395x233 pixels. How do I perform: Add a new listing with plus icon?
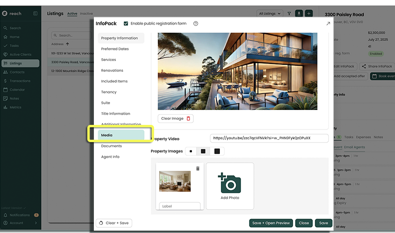309,14
